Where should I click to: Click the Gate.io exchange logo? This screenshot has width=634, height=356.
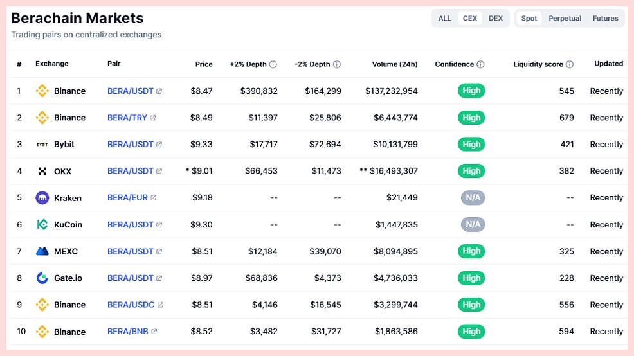point(42,278)
